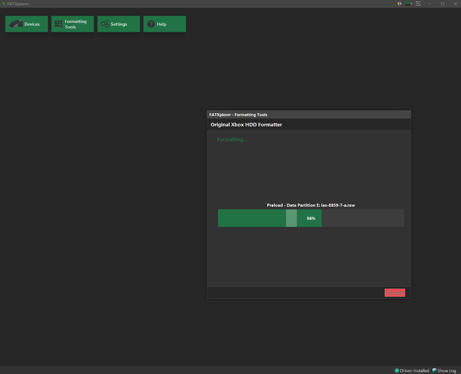Click the "Preload - Data Partition E" label
461x374 pixels.
pyautogui.click(x=311, y=205)
